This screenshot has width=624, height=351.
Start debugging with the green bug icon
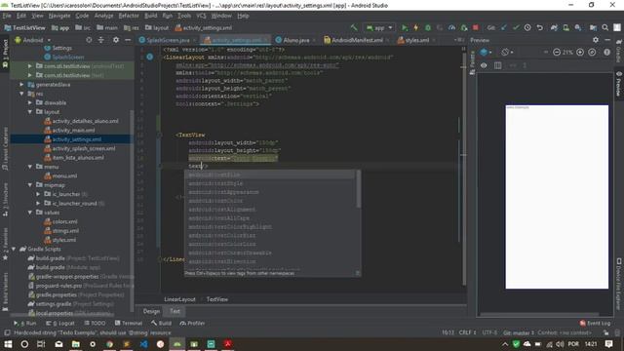[428, 27]
